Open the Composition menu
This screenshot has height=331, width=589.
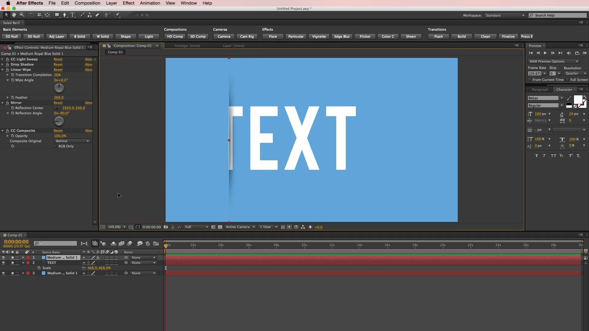[87, 3]
